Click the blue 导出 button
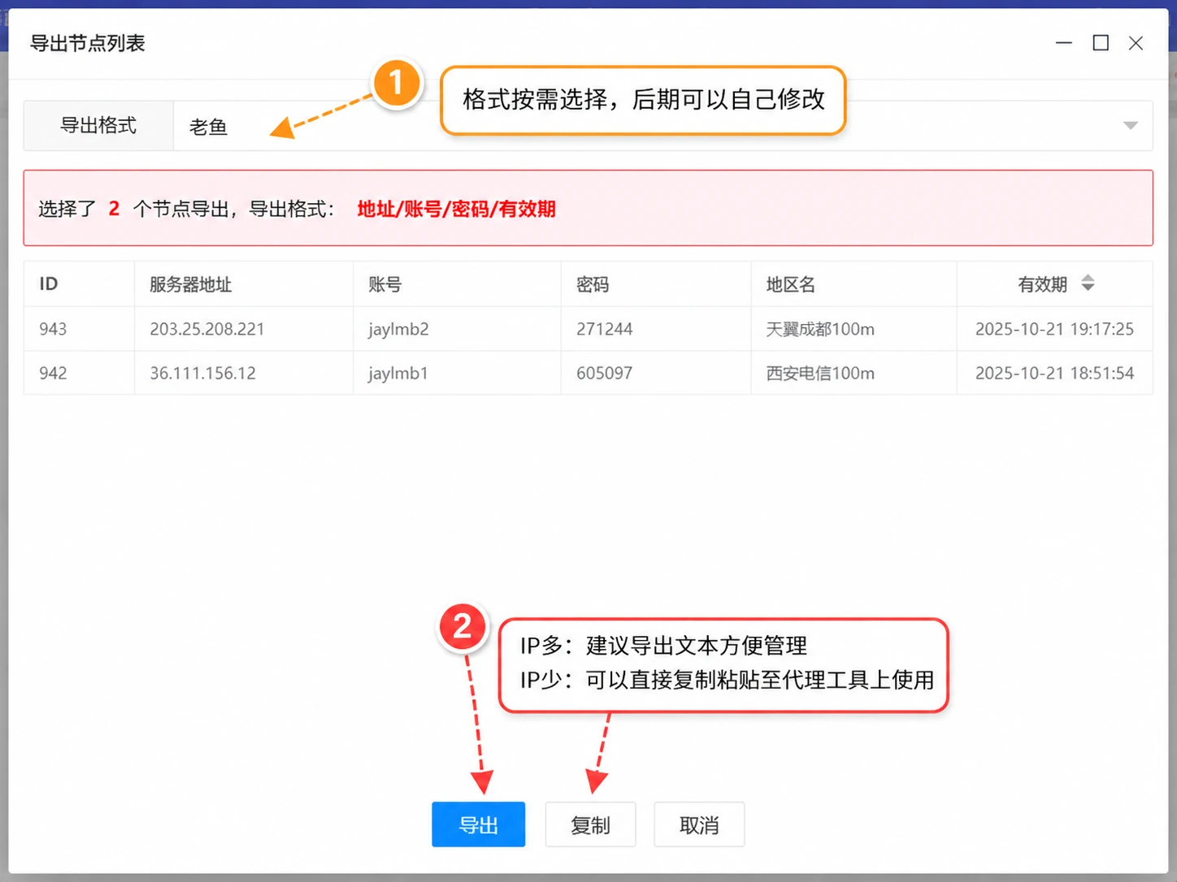The height and width of the screenshot is (882, 1177). [x=478, y=824]
